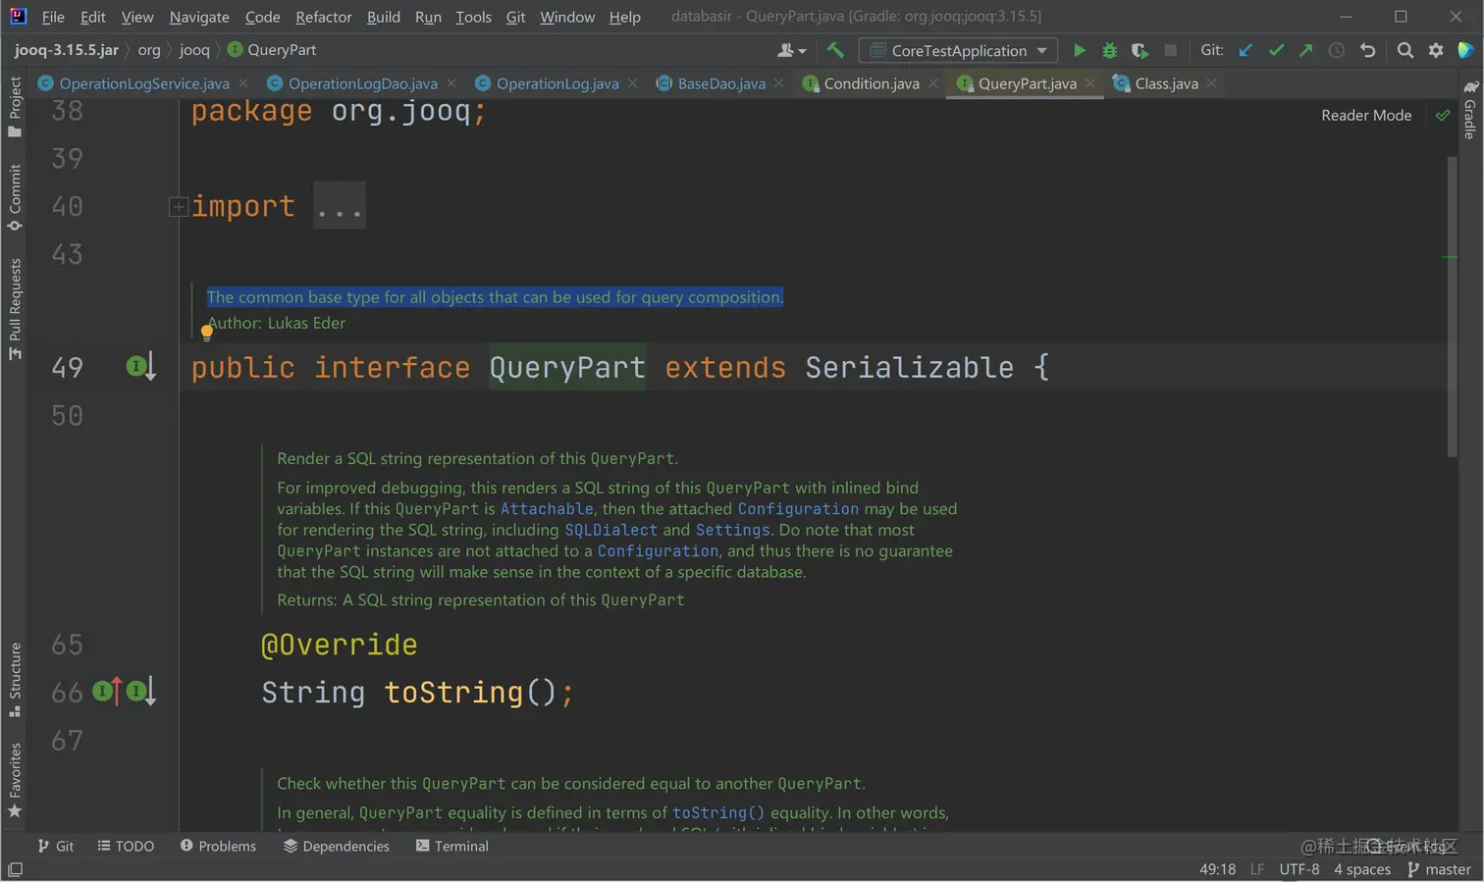
Task: Open the TODO tool window
Action: [x=126, y=846]
